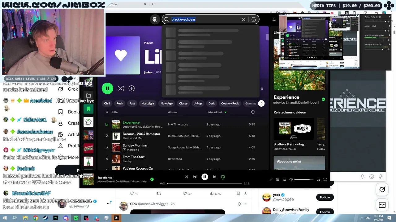
Task: Open lyrics microphone icon
Action: tap(271, 179)
